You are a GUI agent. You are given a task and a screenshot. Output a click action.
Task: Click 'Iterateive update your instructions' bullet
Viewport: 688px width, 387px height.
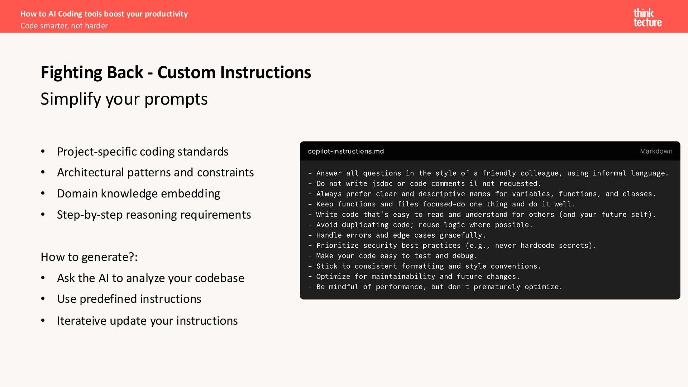pos(147,321)
